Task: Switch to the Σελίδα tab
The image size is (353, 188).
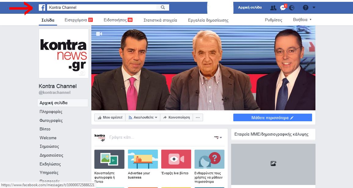Action: pyautogui.click(x=48, y=20)
